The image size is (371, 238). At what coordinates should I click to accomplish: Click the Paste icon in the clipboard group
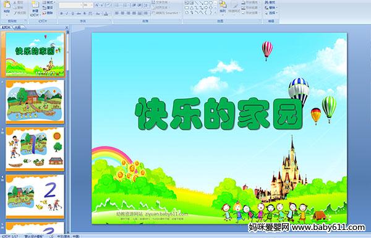pos(7,6)
